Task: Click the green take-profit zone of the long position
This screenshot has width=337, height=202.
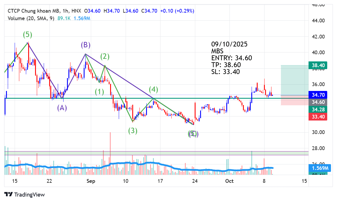Action: [x=294, y=80]
